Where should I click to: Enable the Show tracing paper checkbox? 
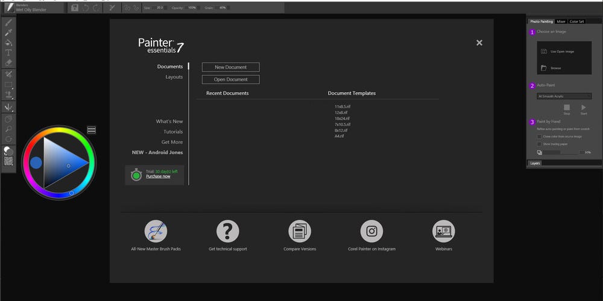coord(539,144)
